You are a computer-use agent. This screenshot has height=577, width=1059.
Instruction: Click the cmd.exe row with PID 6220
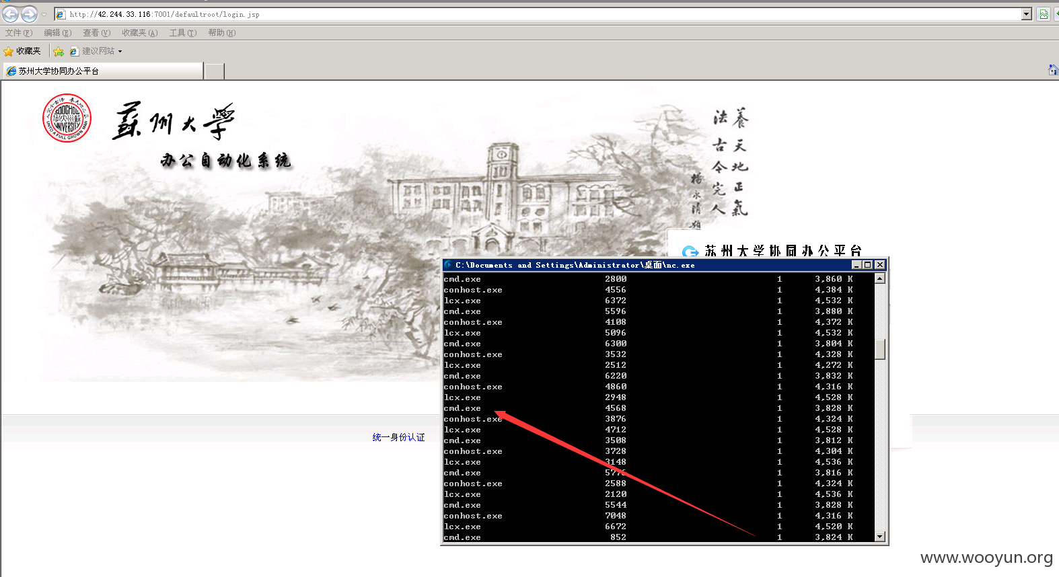(649, 376)
